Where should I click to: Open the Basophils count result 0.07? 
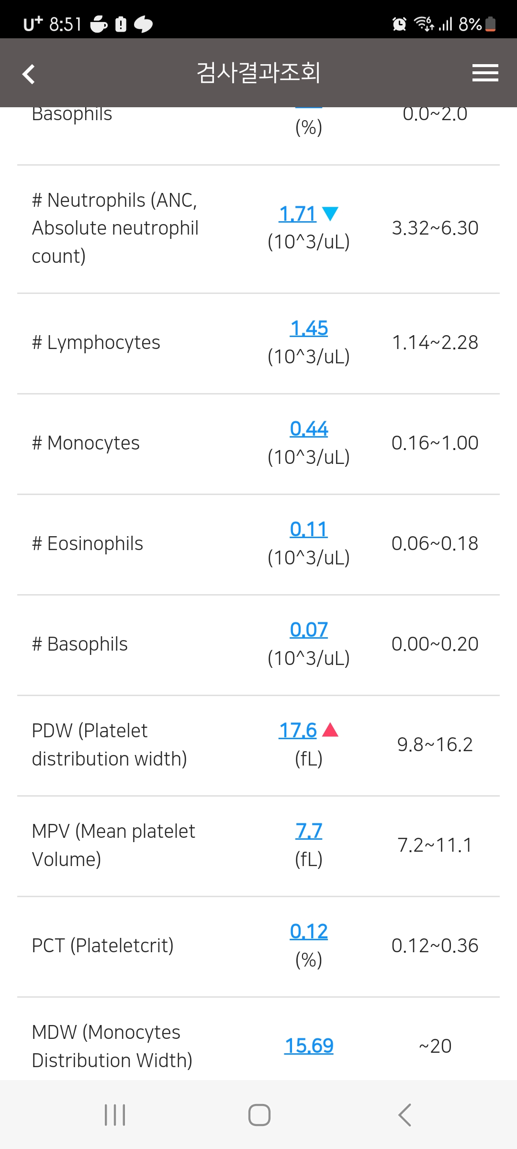point(309,630)
